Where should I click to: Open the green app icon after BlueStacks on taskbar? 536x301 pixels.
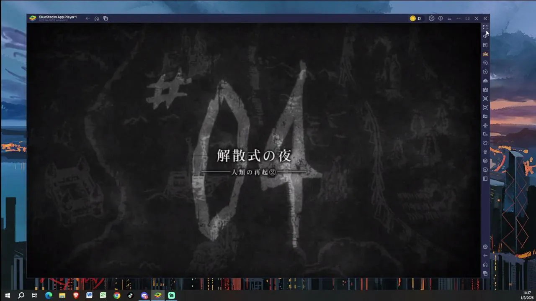point(171,295)
